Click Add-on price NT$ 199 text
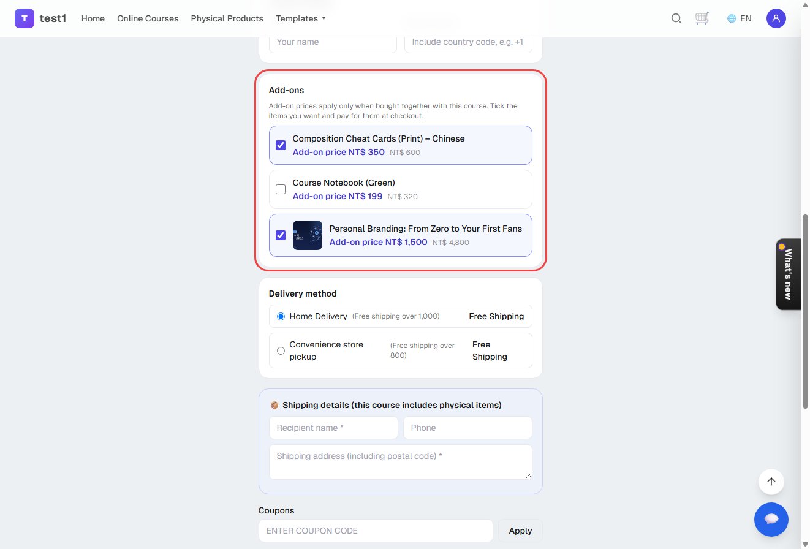 338,196
